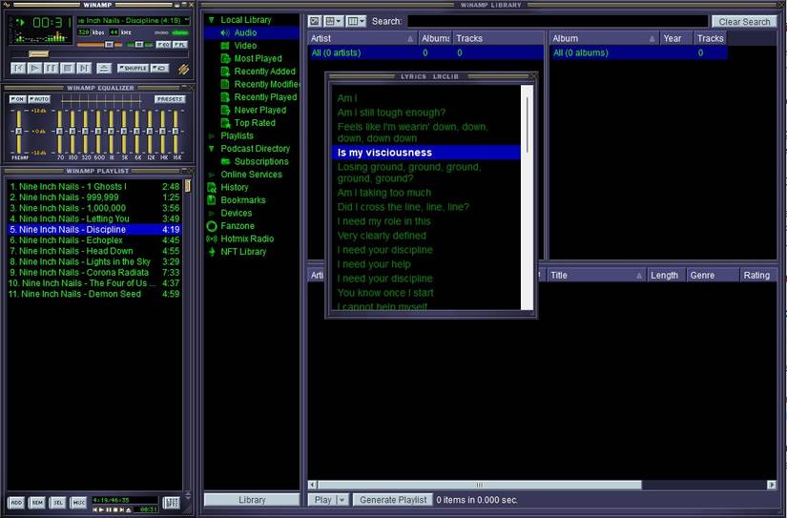Screen dimensions: 787x518
Task: Click the balance slider in main window
Action: 138,45
